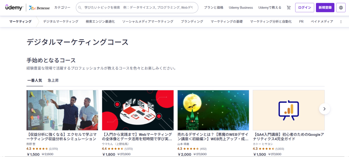349x157 pixels.
Task: Select the 一番人気 tab
Action: [x=34, y=80]
